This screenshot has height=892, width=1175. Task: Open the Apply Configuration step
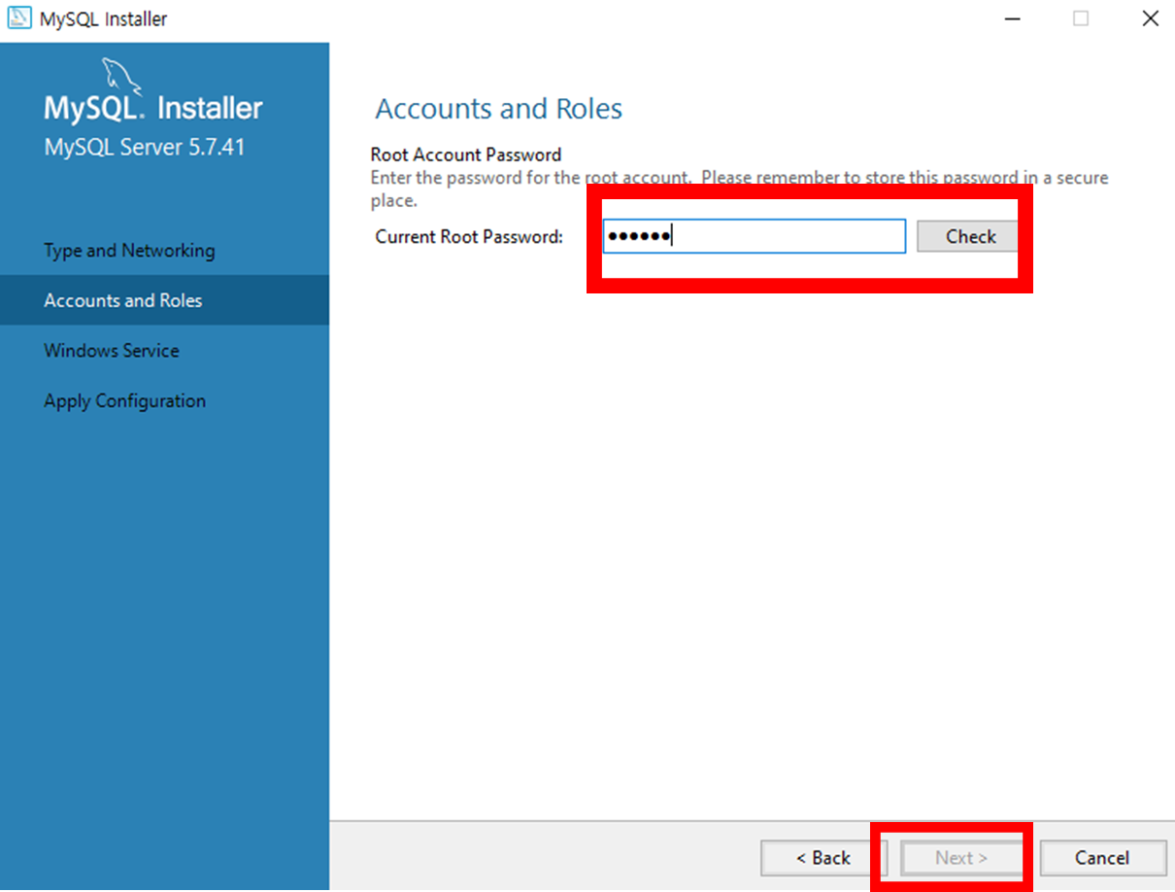(x=165, y=401)
